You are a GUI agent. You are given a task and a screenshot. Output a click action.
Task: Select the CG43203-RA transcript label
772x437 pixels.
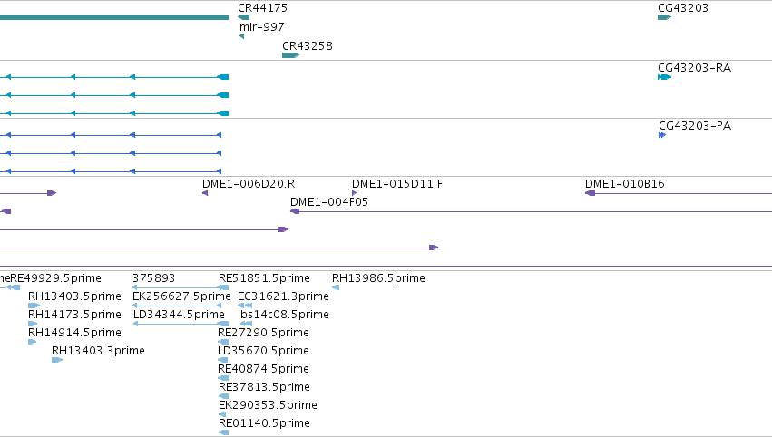[x=694, y=68]
